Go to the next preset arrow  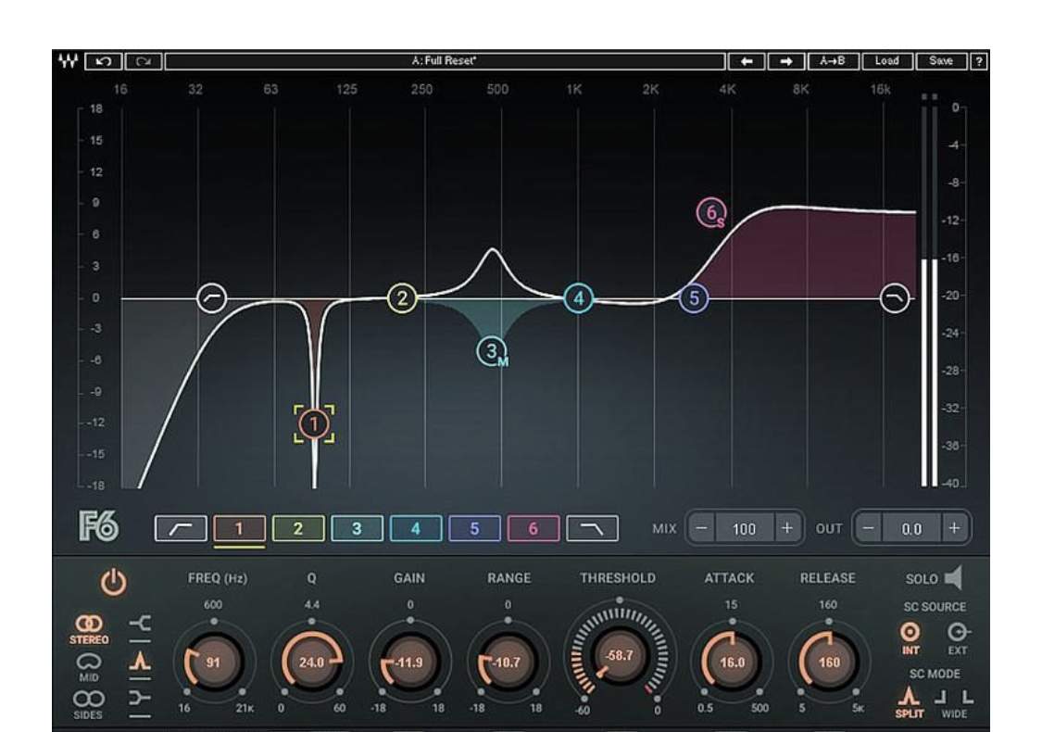click(x=786, y=61)
